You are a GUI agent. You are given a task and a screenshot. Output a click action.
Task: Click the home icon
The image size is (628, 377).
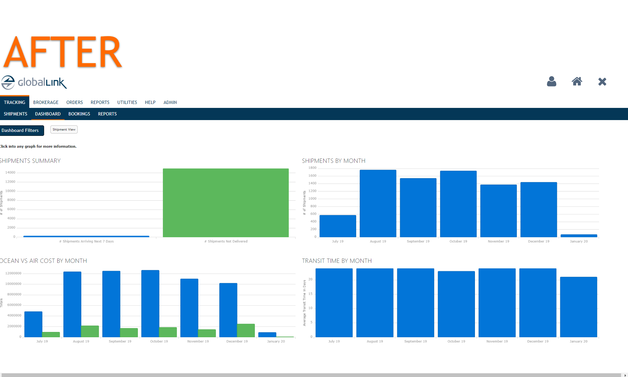pyautogui.click(x=577, y=82)
